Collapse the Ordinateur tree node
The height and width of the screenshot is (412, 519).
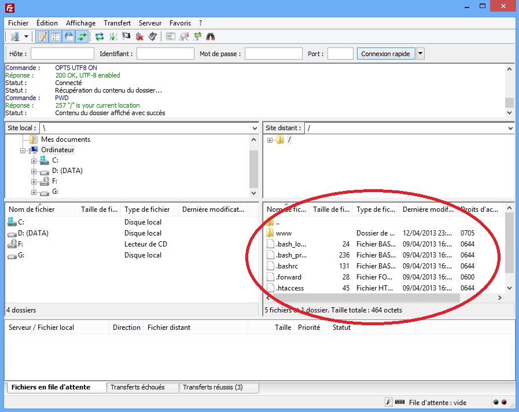[x=23, y=150]
